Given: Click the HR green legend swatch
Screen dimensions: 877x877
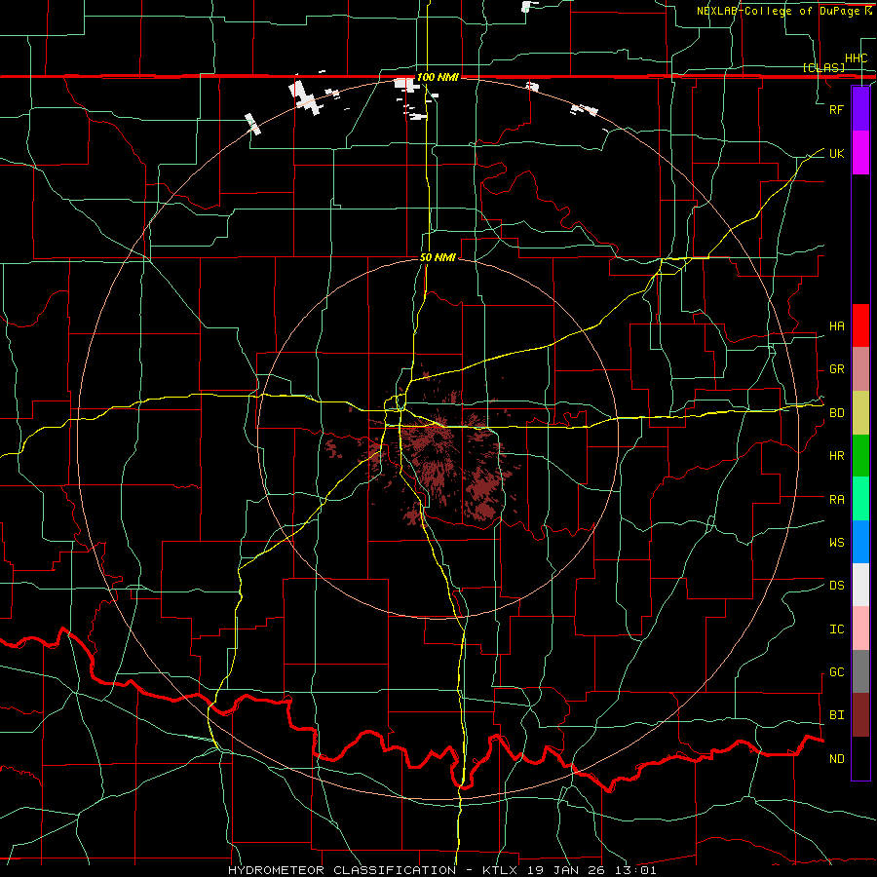Looking at the screenshot, I should (x=860, y=455).
